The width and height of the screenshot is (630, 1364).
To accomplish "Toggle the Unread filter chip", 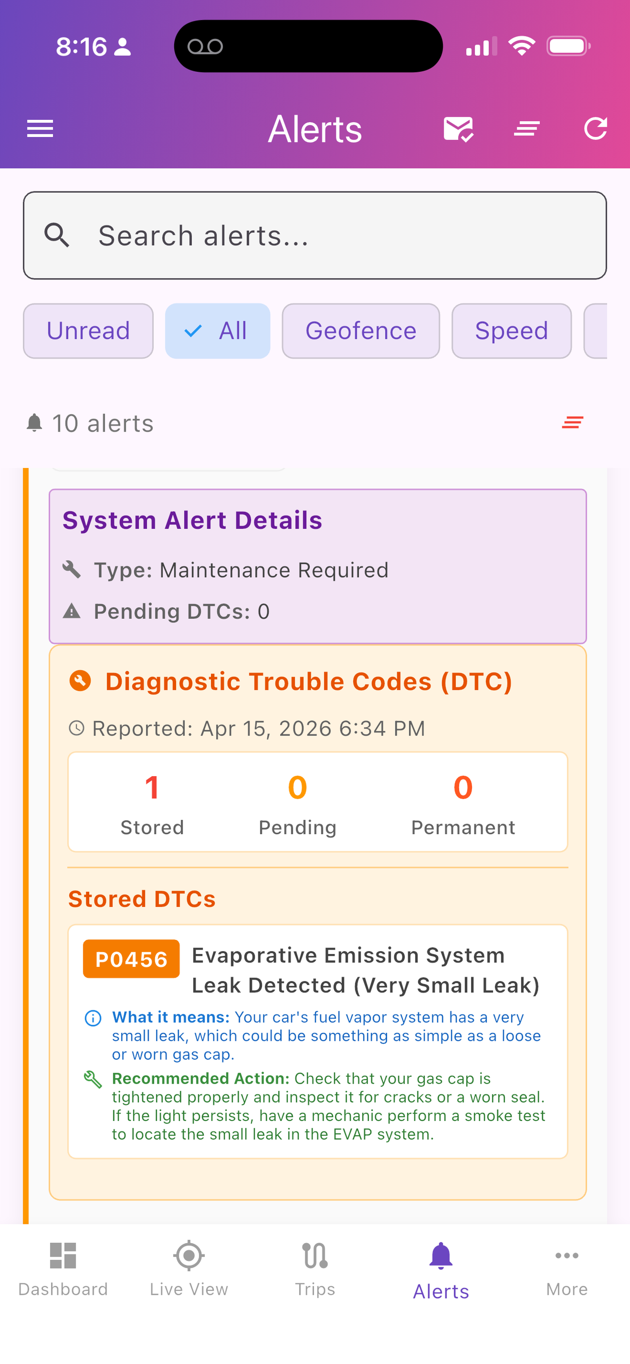I will tap(88, 331).
